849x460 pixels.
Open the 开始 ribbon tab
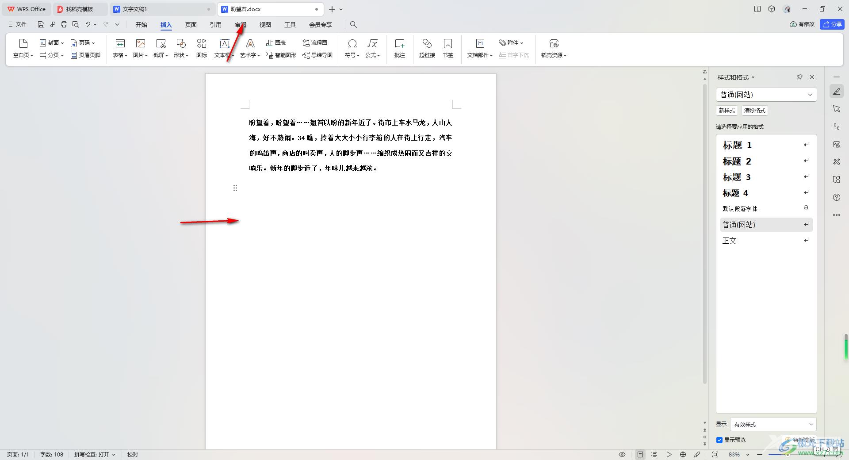coord(141,25)
